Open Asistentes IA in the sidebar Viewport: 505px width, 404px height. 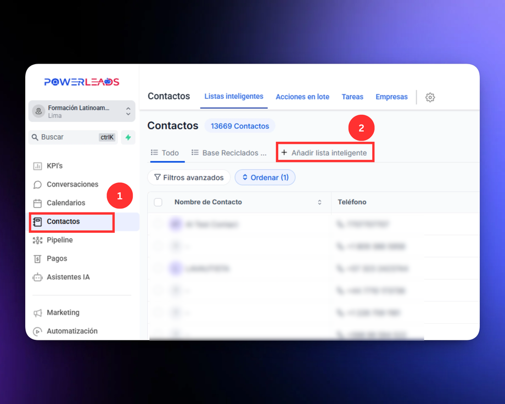(x=82, y=277)
